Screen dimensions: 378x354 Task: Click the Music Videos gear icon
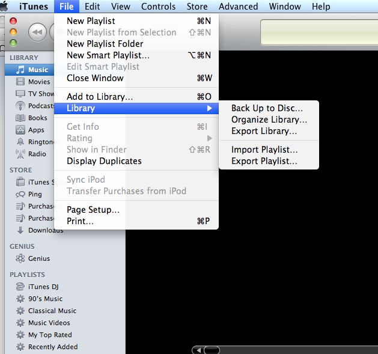point(20,323)
